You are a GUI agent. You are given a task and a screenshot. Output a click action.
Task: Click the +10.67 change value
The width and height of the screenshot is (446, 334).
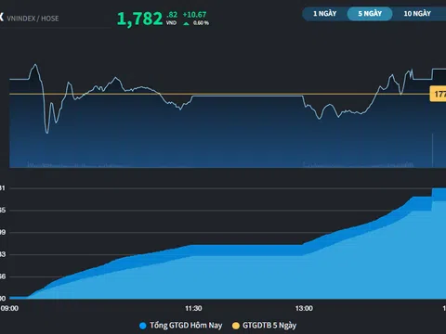tap(194, 15)
